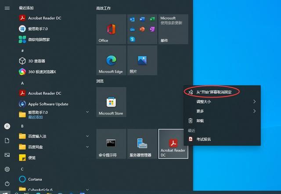Open 便笺 sticky notes app

[27, 158]
